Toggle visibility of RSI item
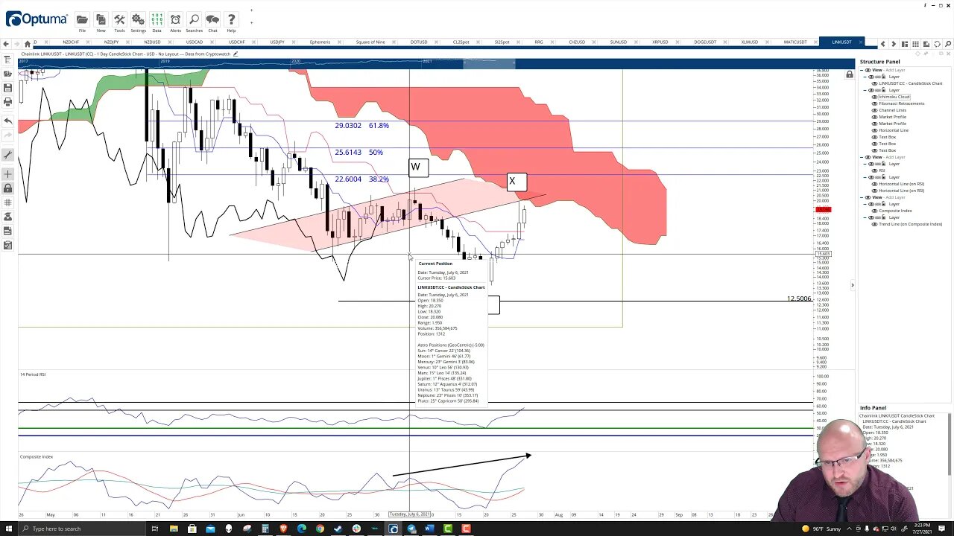Viewport: 954px width, 536px height. 875,170
